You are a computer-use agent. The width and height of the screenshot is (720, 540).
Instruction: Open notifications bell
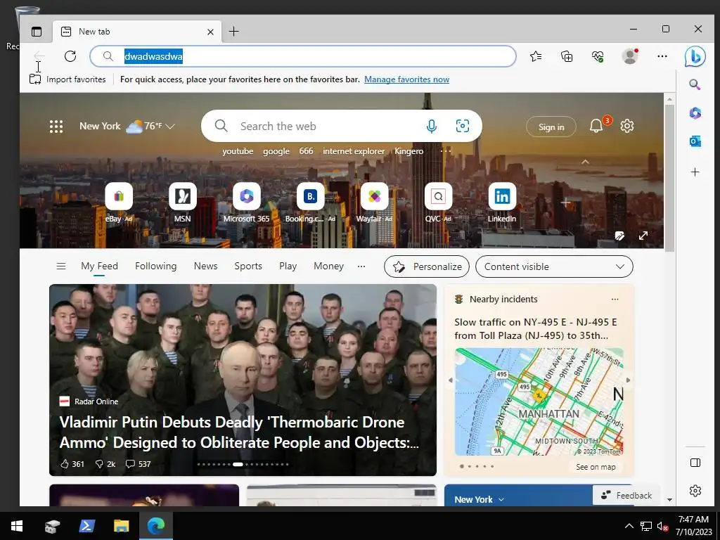pos(596,126)
